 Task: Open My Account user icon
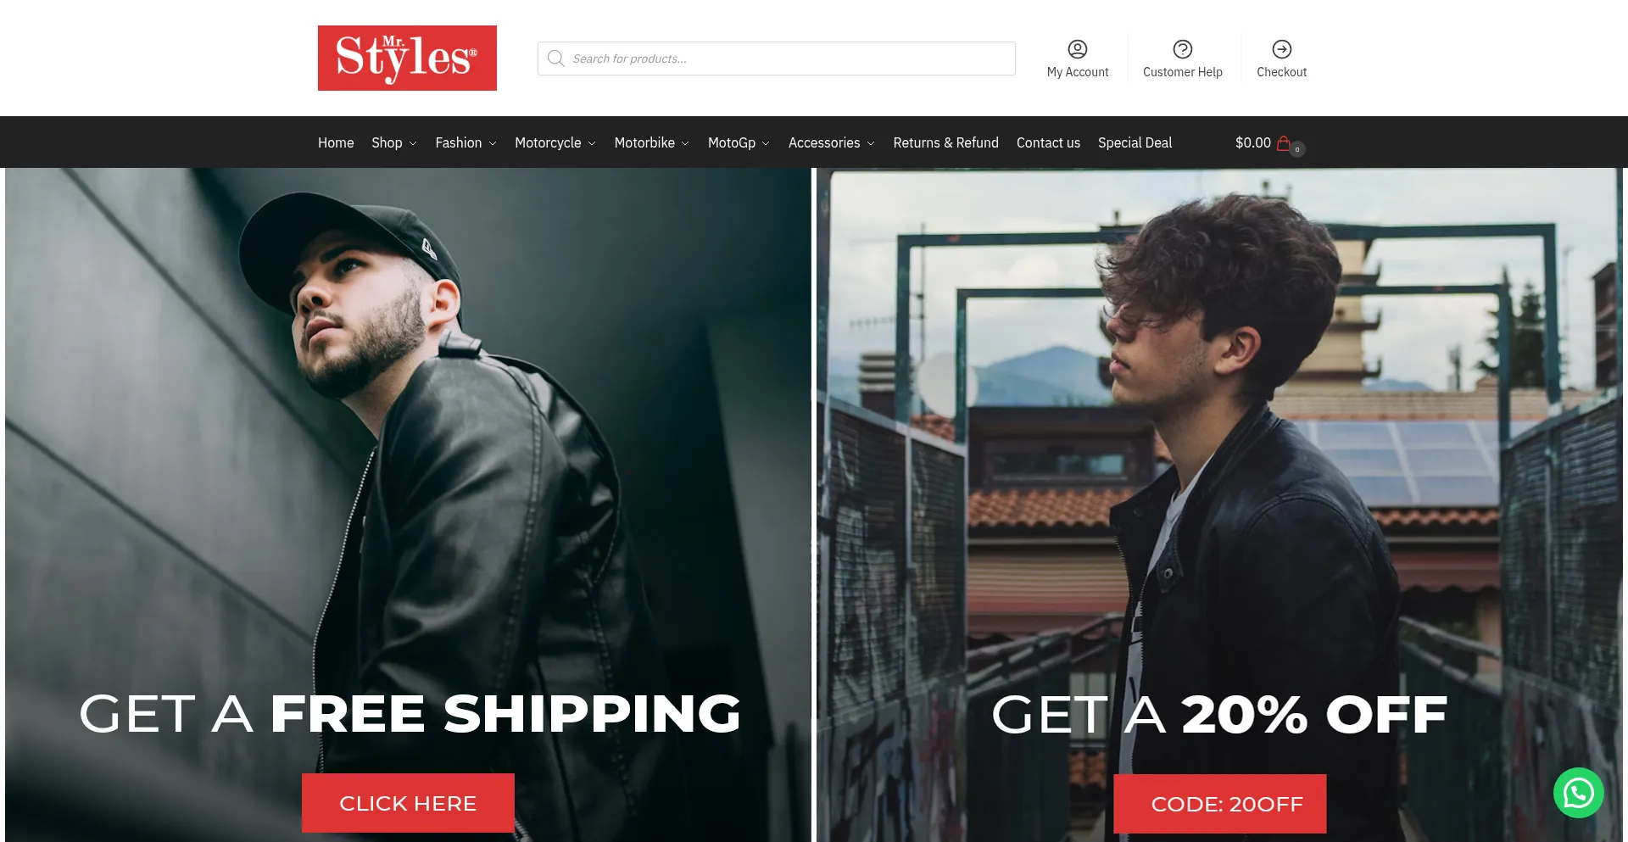pos(1078,49)
